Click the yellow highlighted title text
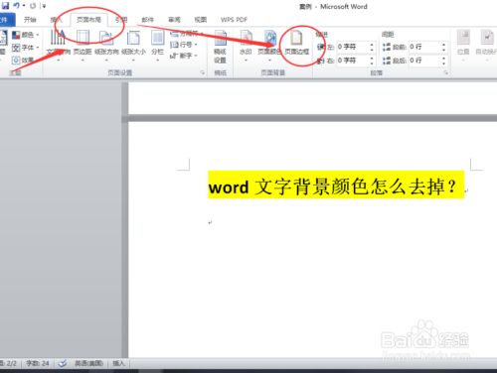Image resolution: width=497 pixels, height=373 pixels. (336, 186)
